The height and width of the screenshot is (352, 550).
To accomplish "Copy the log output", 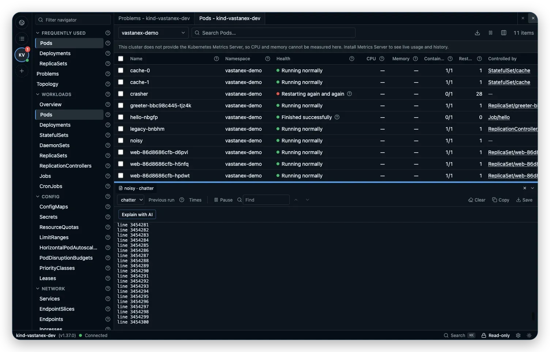I will point(501,200).
